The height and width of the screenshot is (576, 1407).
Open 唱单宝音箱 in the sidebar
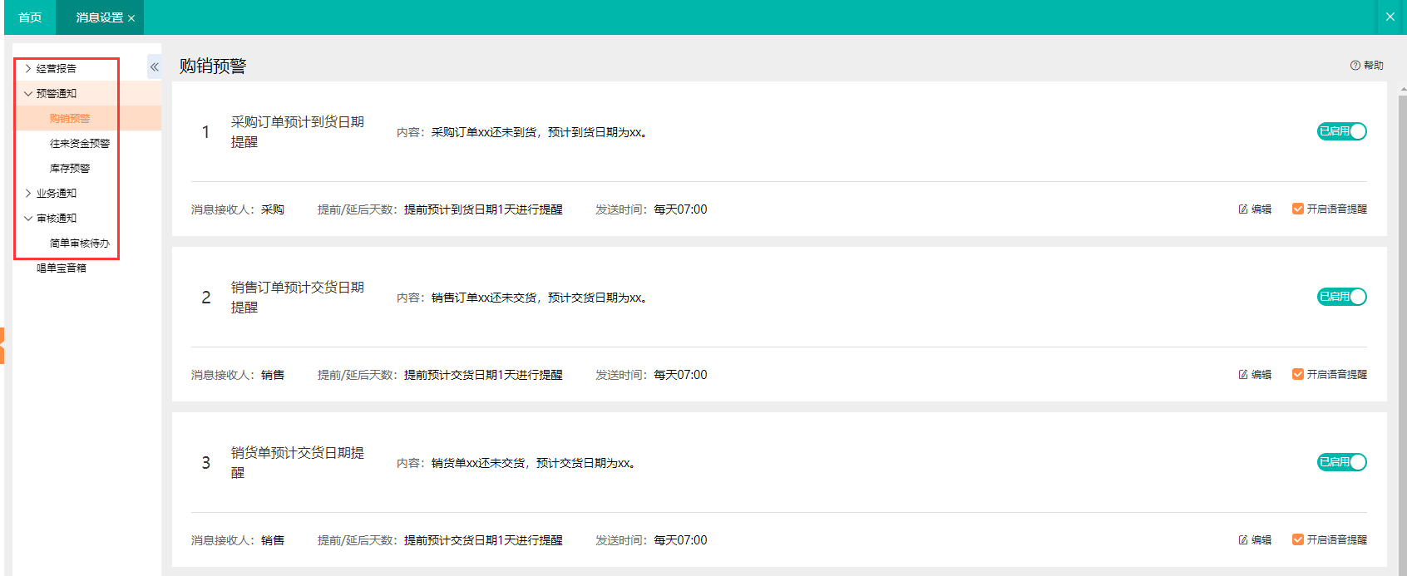(62, 268)
